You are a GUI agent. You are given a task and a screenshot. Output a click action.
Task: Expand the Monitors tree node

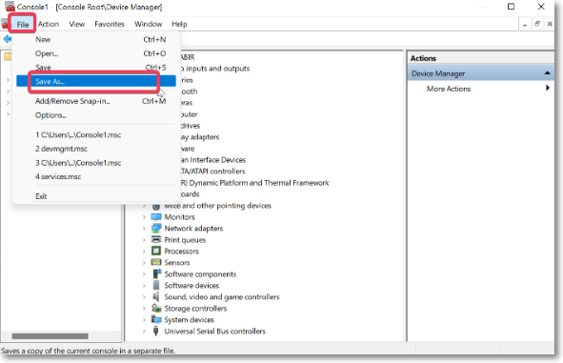pyautogui.click(x=144, y=217)
